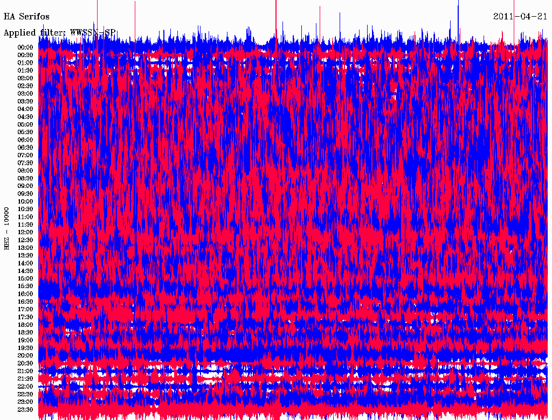The image size is (552, 420).
Task: Select the 07:30 time label
Action: tap(25, 163)
